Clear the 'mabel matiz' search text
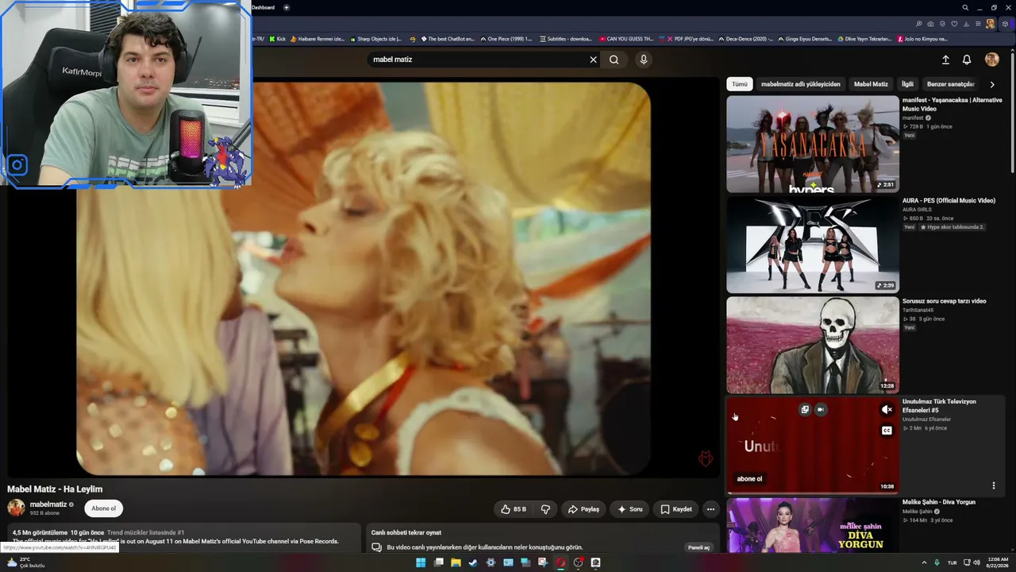 pos(593,60)
